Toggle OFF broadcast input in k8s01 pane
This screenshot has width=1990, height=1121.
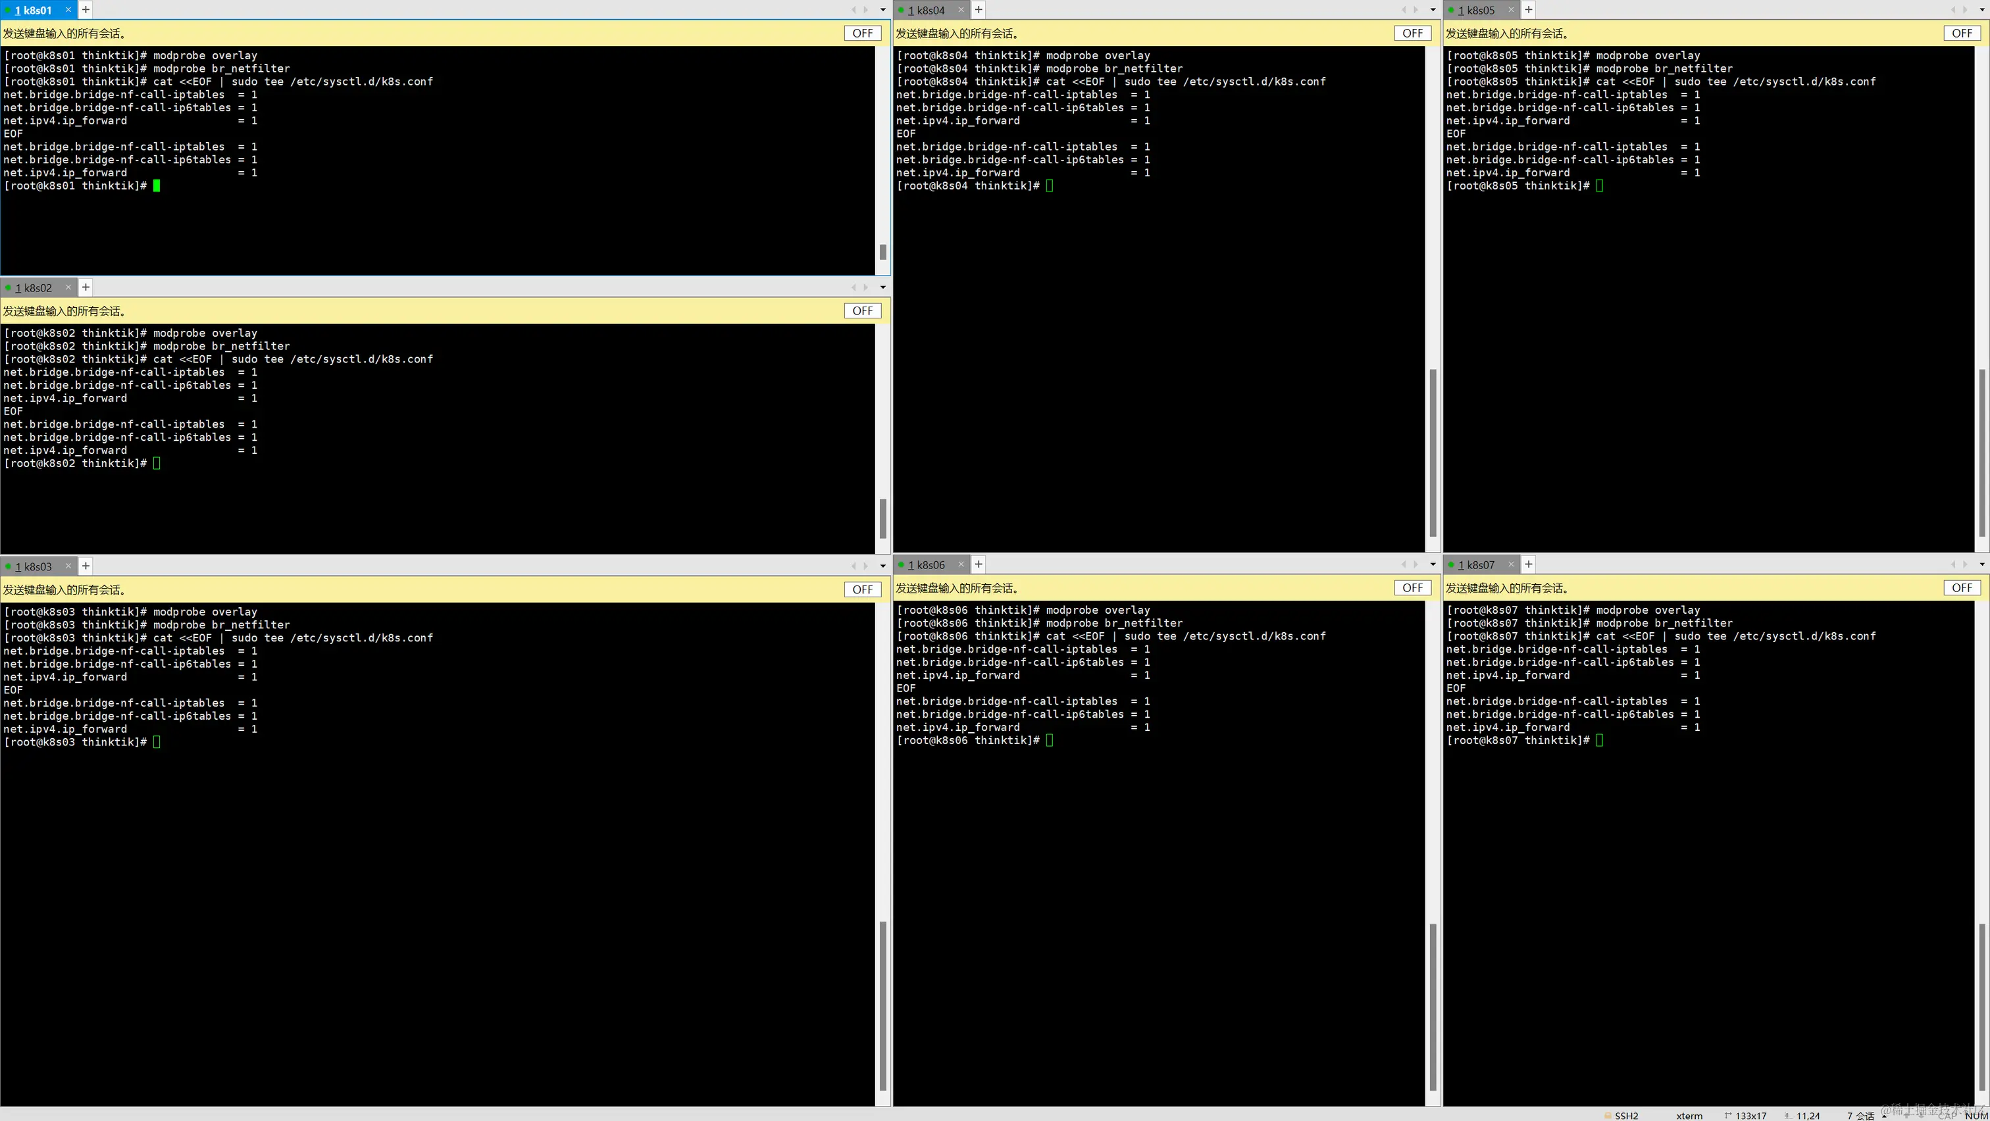862,33
